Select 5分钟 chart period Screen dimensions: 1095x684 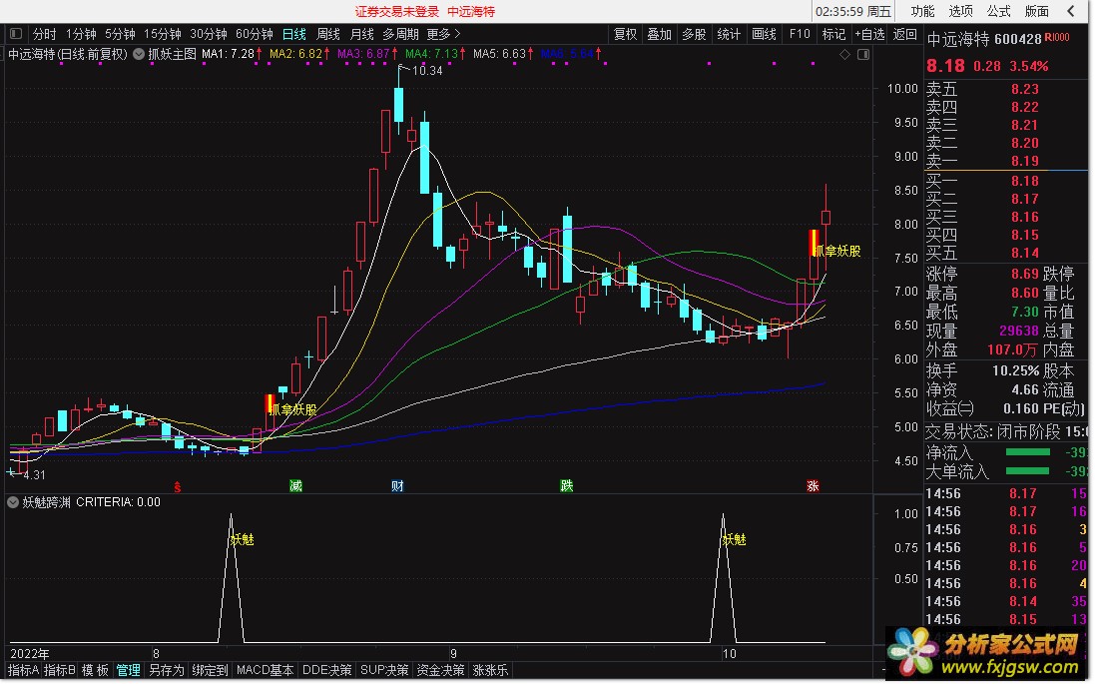[120, 34]
